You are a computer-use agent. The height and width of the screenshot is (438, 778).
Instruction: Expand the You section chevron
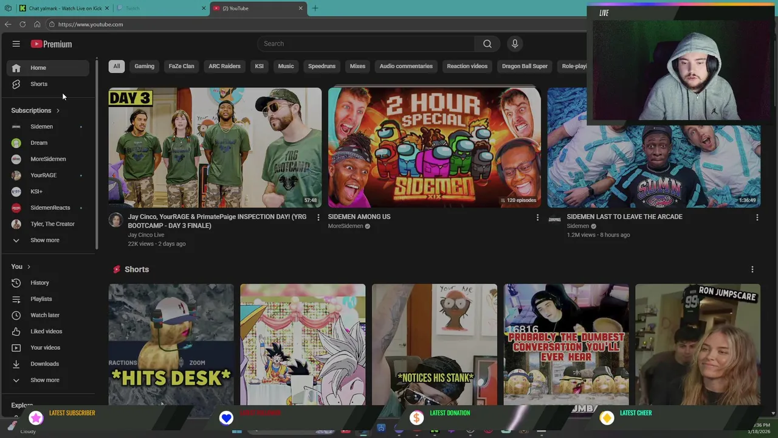(x=29, y=266)
